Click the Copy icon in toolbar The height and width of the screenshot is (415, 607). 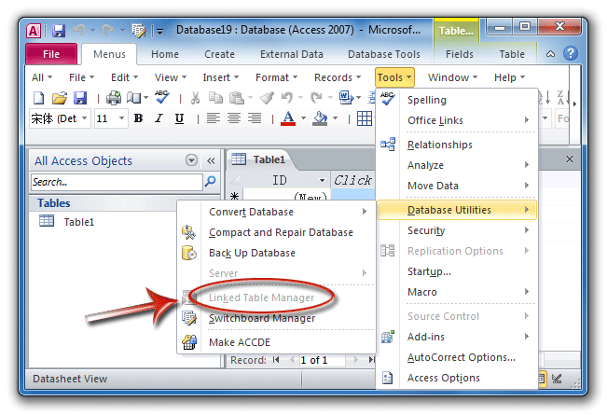point(215,98)
